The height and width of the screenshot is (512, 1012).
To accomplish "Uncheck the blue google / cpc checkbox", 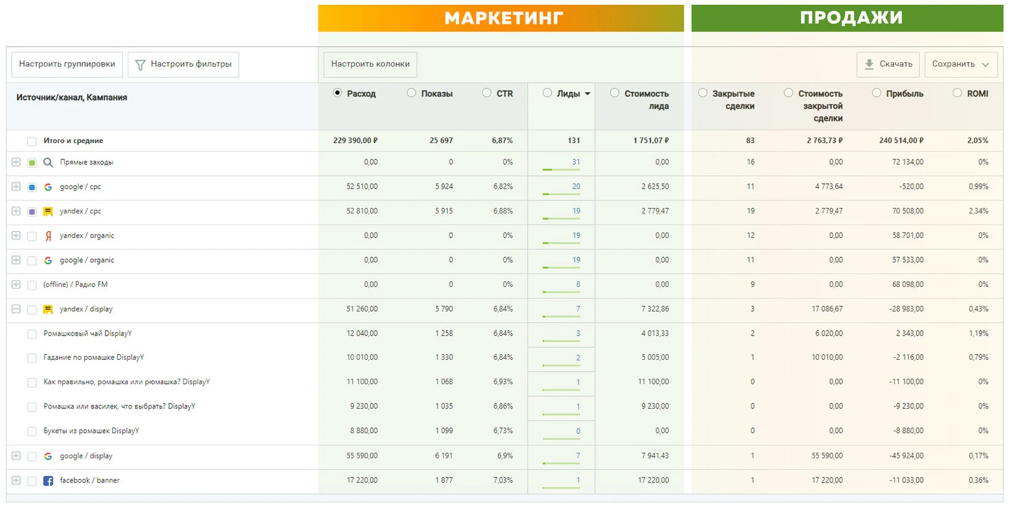I will click(x=32, y=188).
